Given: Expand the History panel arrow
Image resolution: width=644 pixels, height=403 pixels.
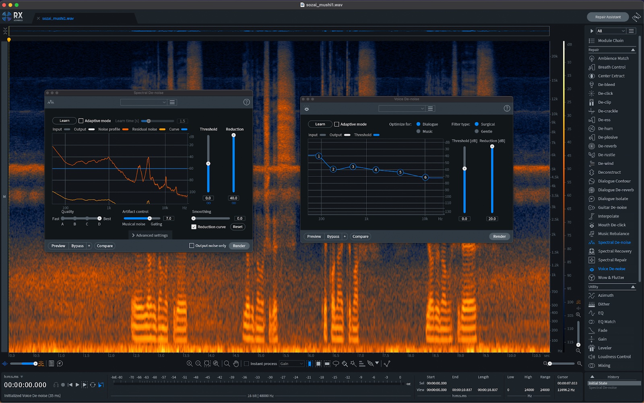Looking at the screenshot, I should (592, 377).
